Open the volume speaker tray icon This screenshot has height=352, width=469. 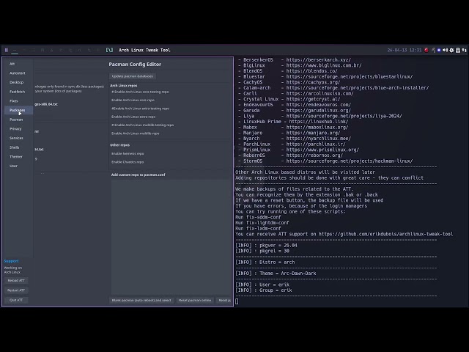point(445,51)
